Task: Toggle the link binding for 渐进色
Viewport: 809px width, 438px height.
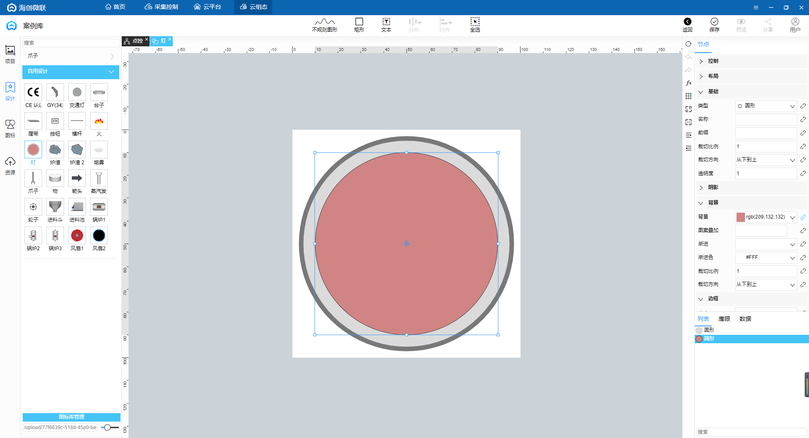Action: (803, 258)
